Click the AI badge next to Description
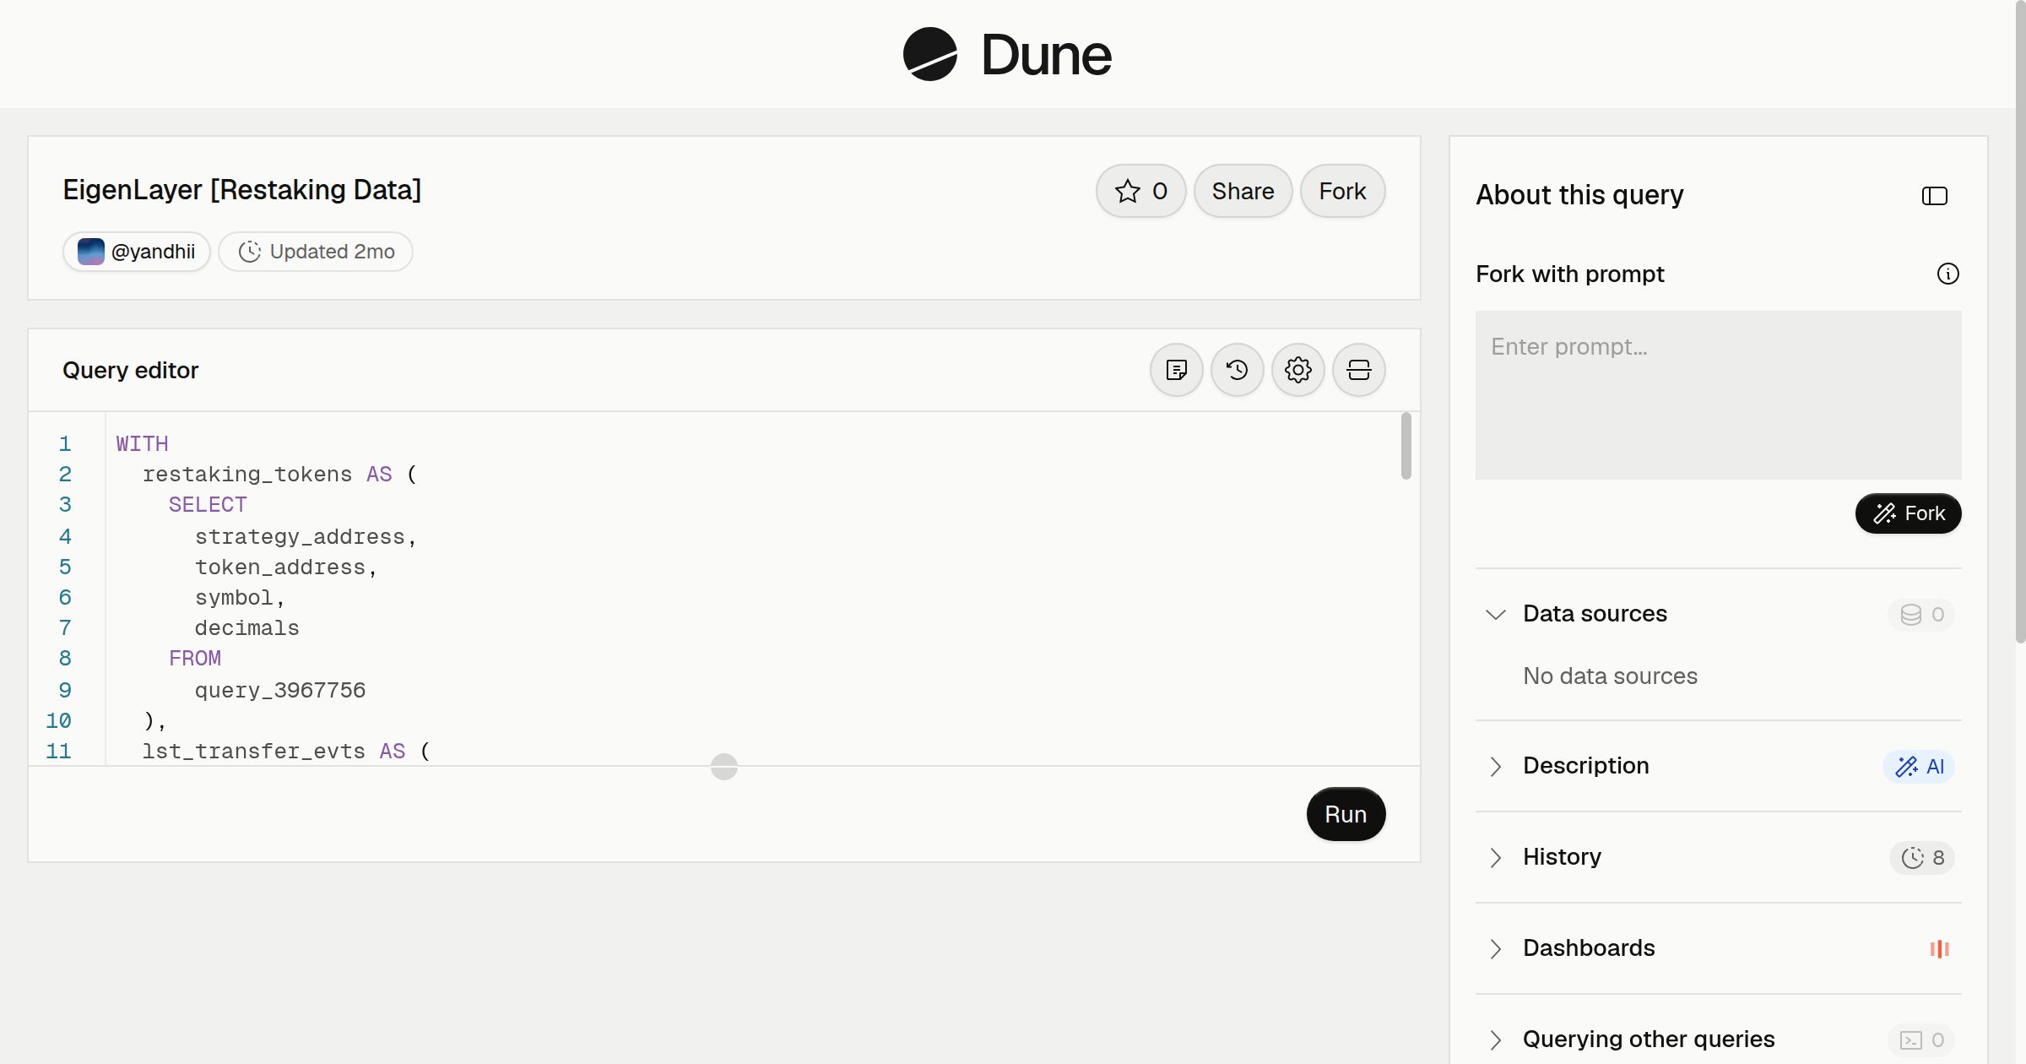The width and height of the screenshot is (2026, 1064). click(1919, 766)
